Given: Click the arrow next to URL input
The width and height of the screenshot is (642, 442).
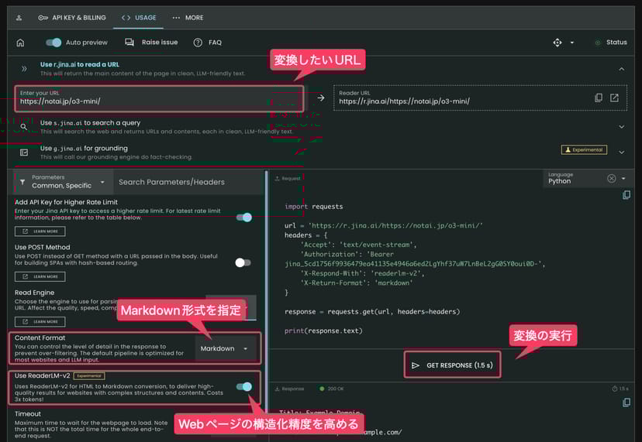Looking at the screenshot, I should coord(320,98).
